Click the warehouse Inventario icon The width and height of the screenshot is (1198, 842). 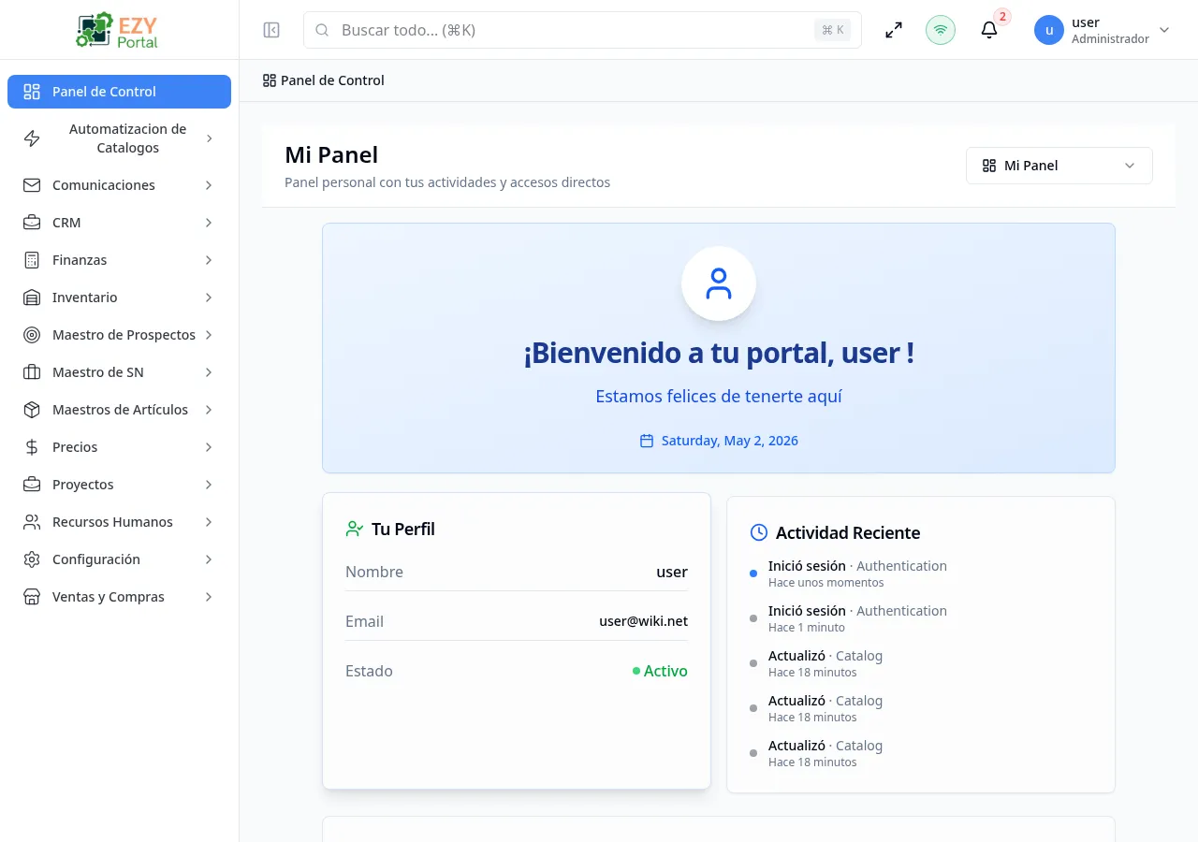coord(32,298)
